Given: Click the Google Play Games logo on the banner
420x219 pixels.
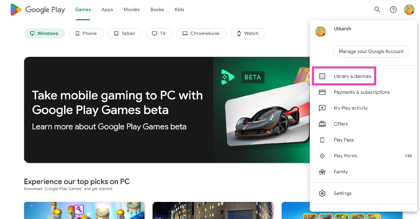Looking at the screenshot, I should point(228,77).
